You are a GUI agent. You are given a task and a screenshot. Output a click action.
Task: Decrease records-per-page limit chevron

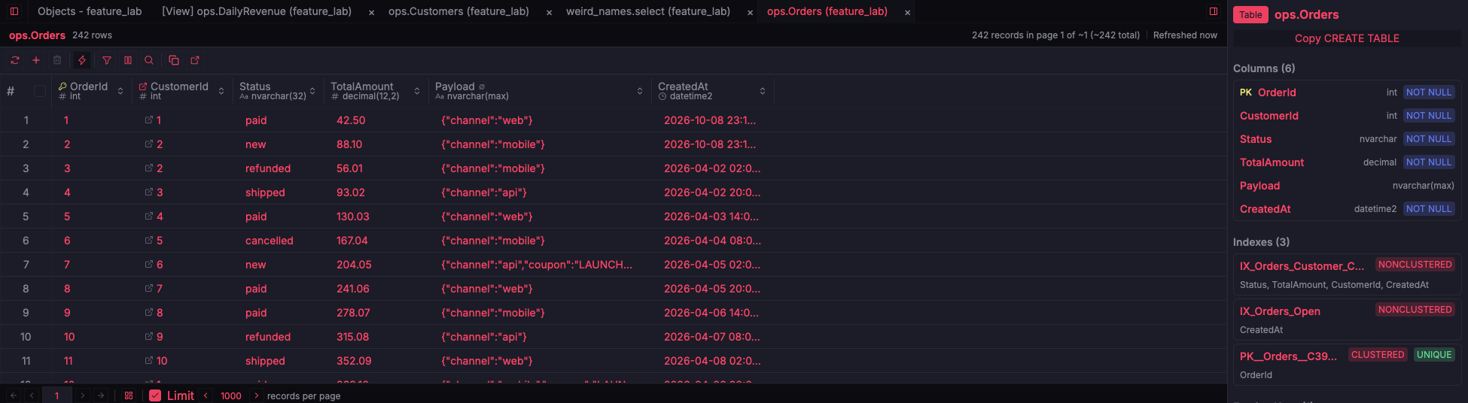[x=206, y=395]
